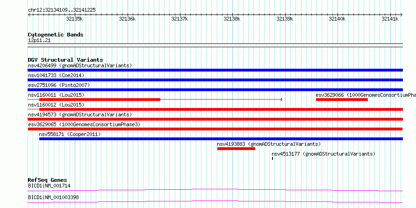Screen dimensions: 416x208
Task: Select the nsv4193883 (gnomADStructuralVariants) label
Action: click(x=269, y=144)
